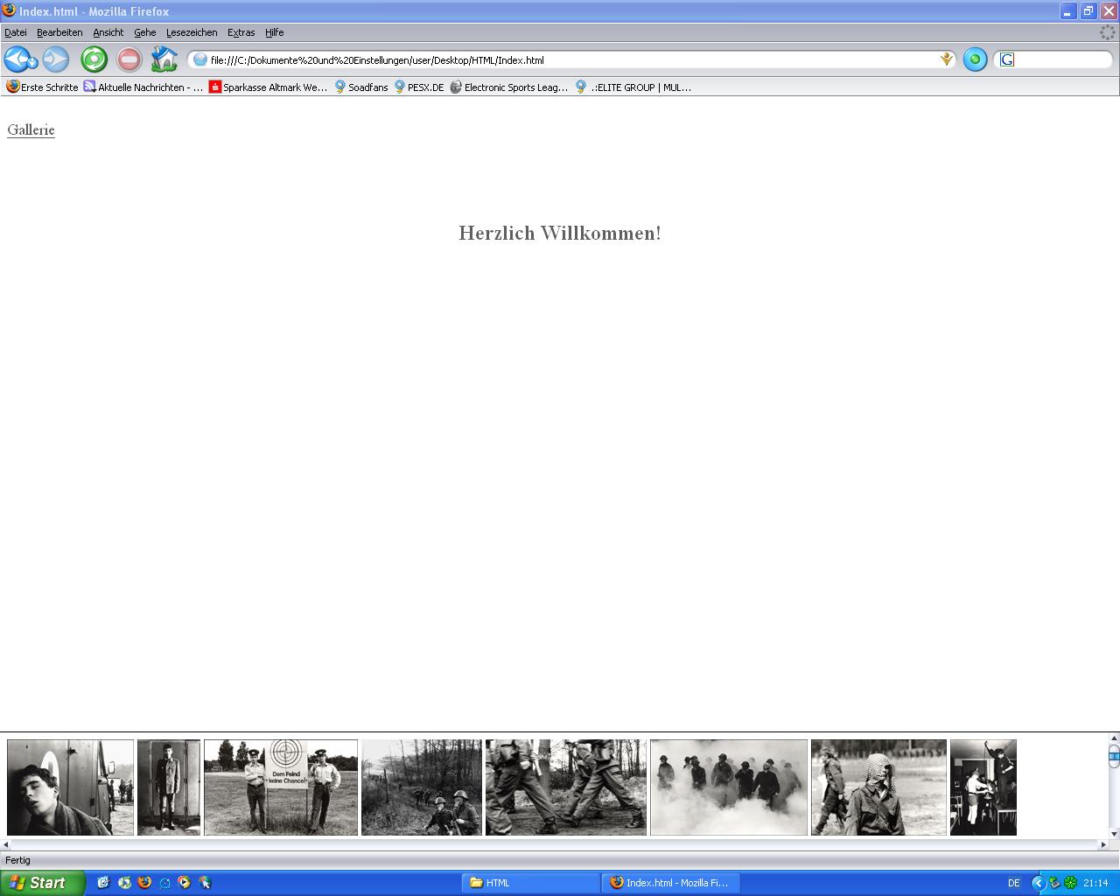Click the sleeping soldier thumbnail
Viewport: 1120px width, 896px height.
click(70, 787)
